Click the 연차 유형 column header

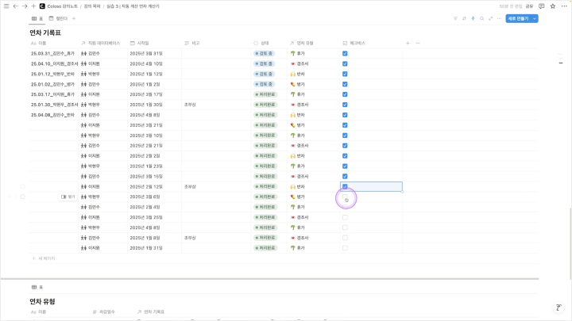[313, 44]
